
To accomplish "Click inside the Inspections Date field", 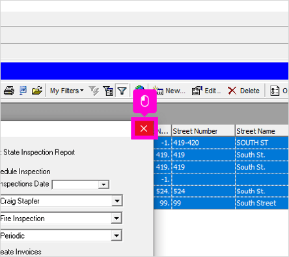I will [76, 185].
